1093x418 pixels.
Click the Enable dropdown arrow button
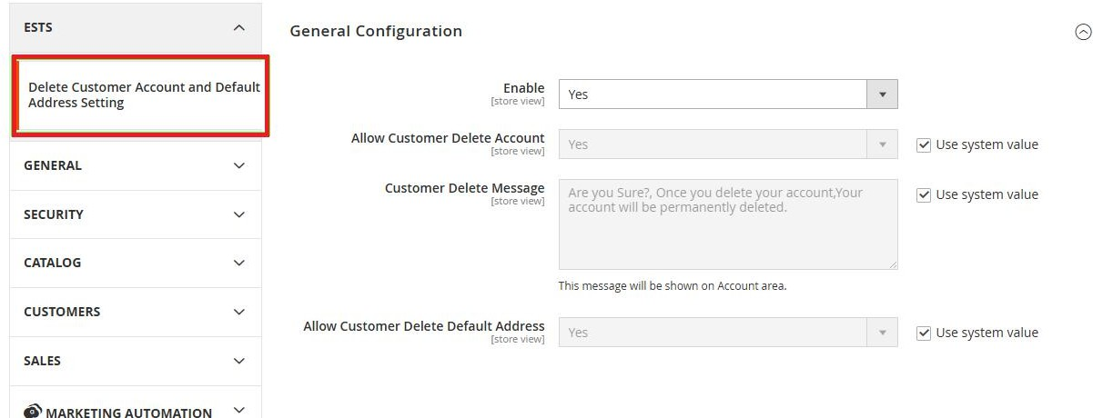pyautogui.click(x=881, y=95)
